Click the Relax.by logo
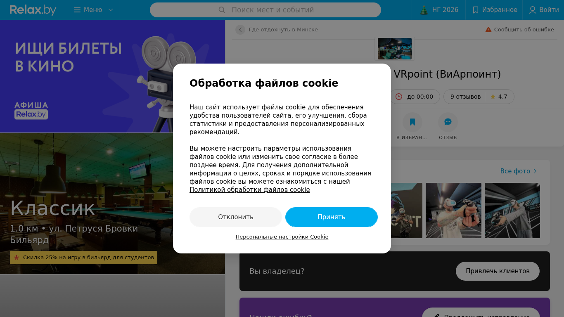This screenshot has height=317, width=564. click(x=33, y=10)
